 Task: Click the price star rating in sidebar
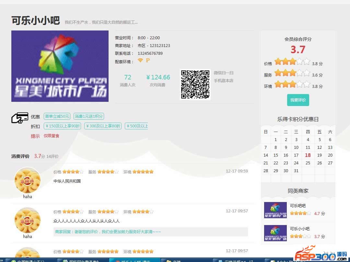tap(292, 62)
